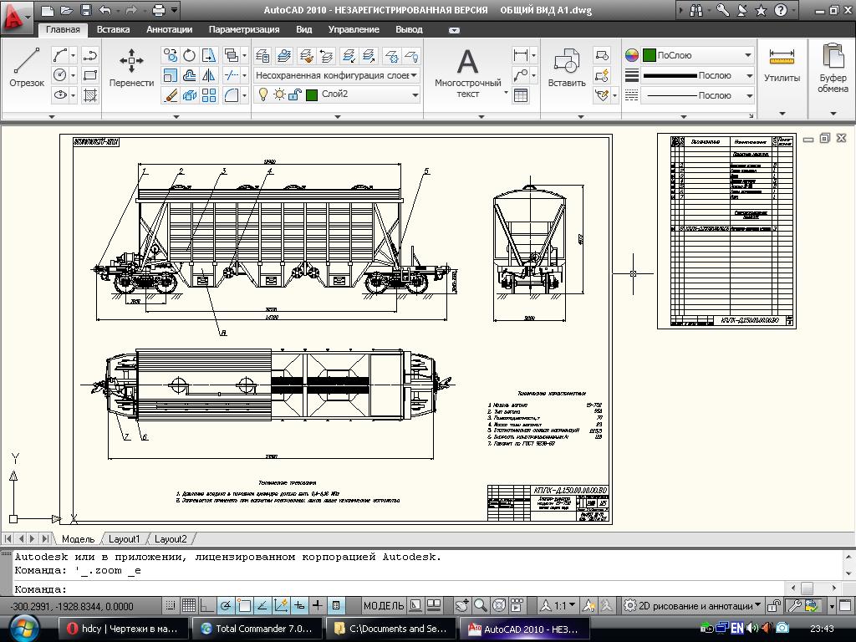Toggle layer lock for Слой2

295,95
